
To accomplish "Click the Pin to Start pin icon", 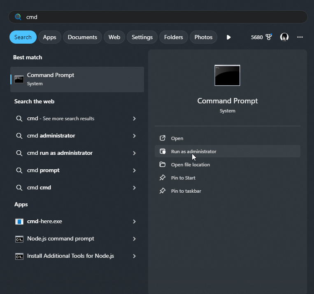I will 163,177.
